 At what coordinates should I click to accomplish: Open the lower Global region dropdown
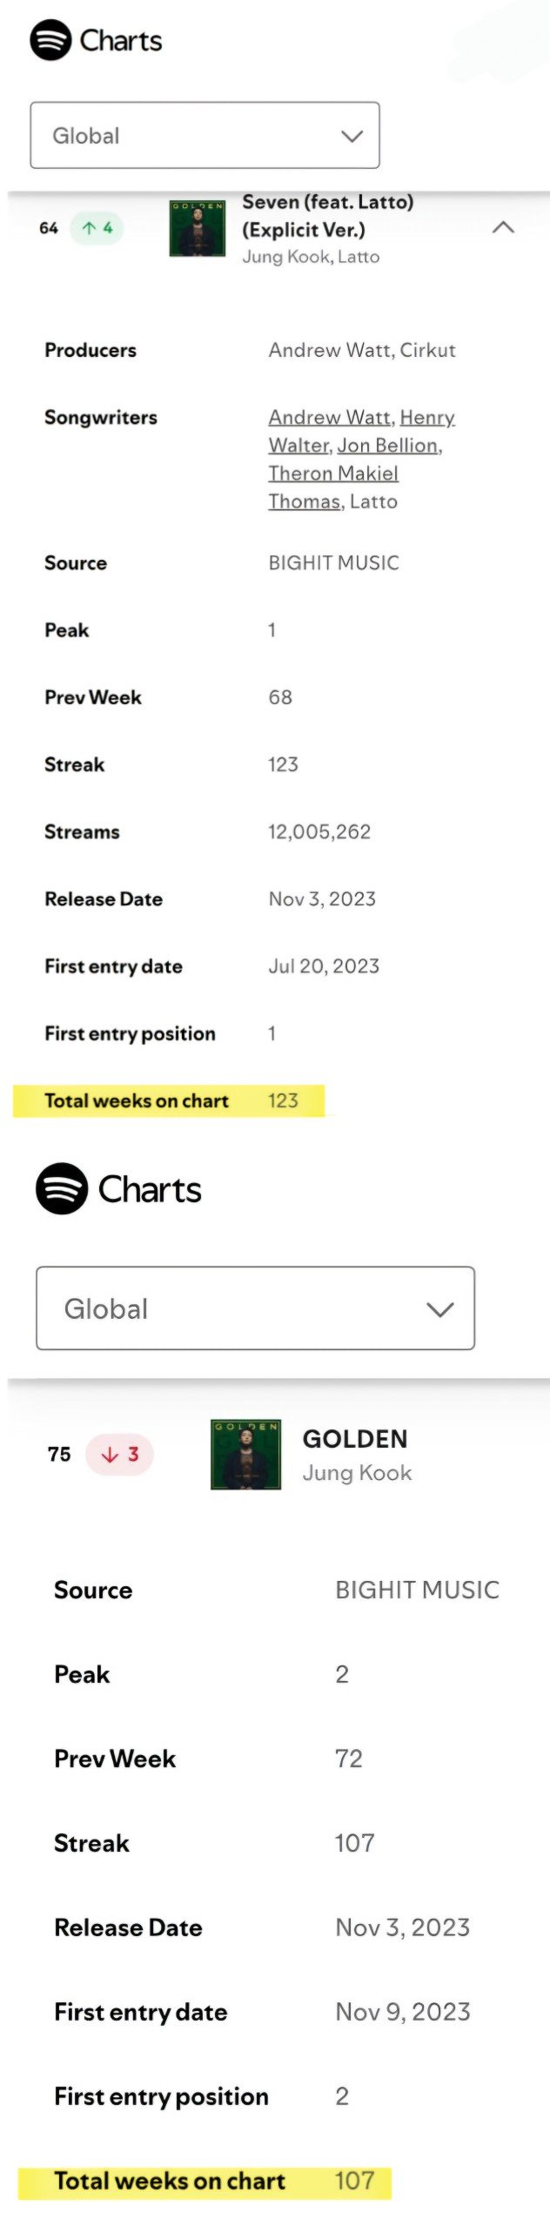click(x=255, y=1308)
